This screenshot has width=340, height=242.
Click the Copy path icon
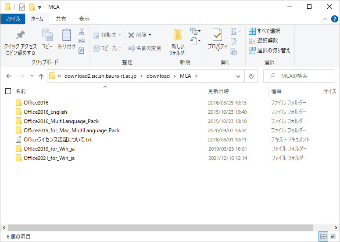point(81,41)
